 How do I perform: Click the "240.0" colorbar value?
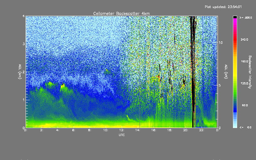tap(244, 39)
